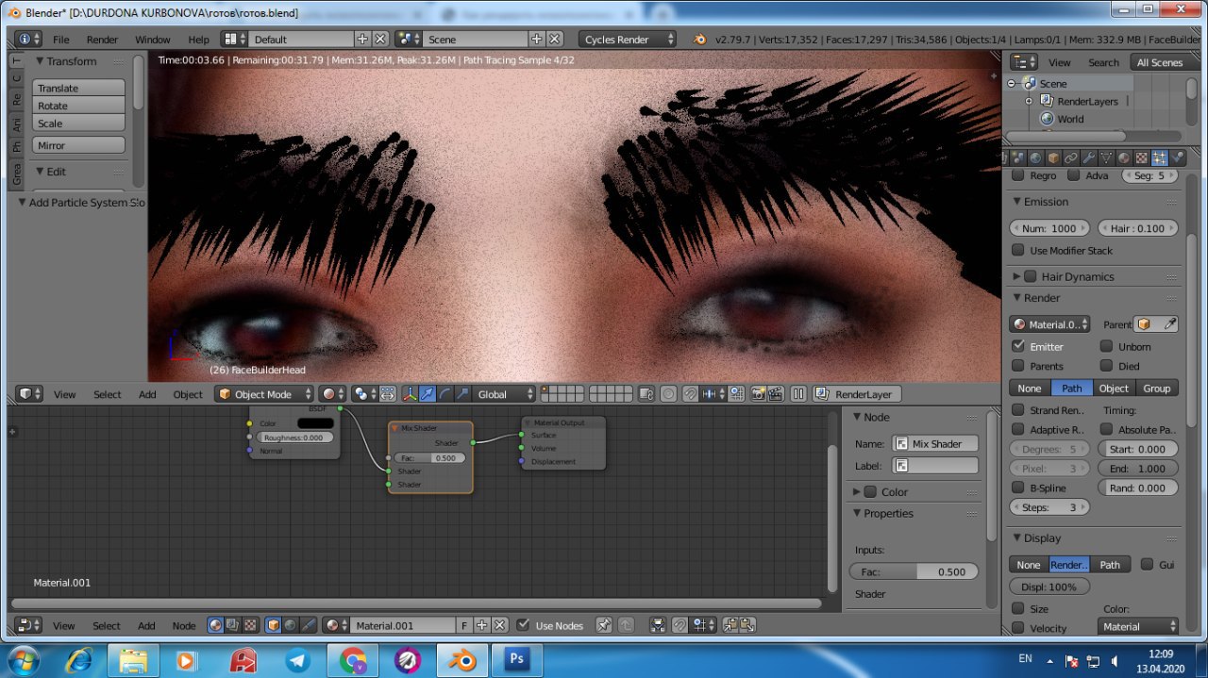
Task: Open the Constraints chain-link tab
Action: pos(1070,157)
